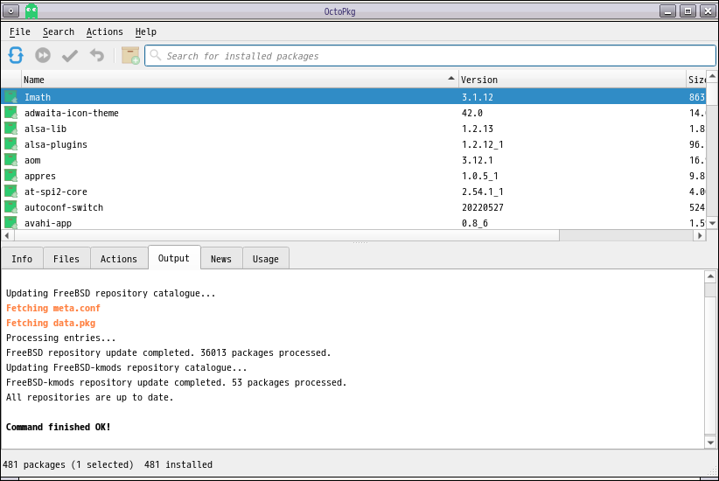Click the output panel scroll down arrow

tap(710, 443)
